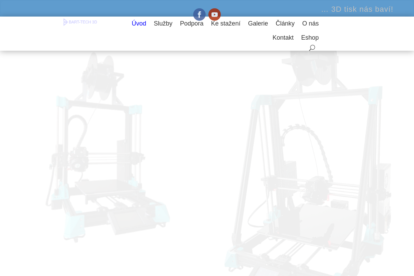414x276 pixels.
Task: Open the Služby menu item
Action: [x=163, y=23]
